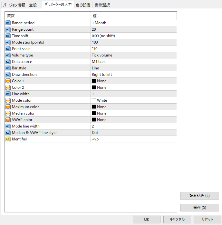Click the icon beside Mode line width

8,126
